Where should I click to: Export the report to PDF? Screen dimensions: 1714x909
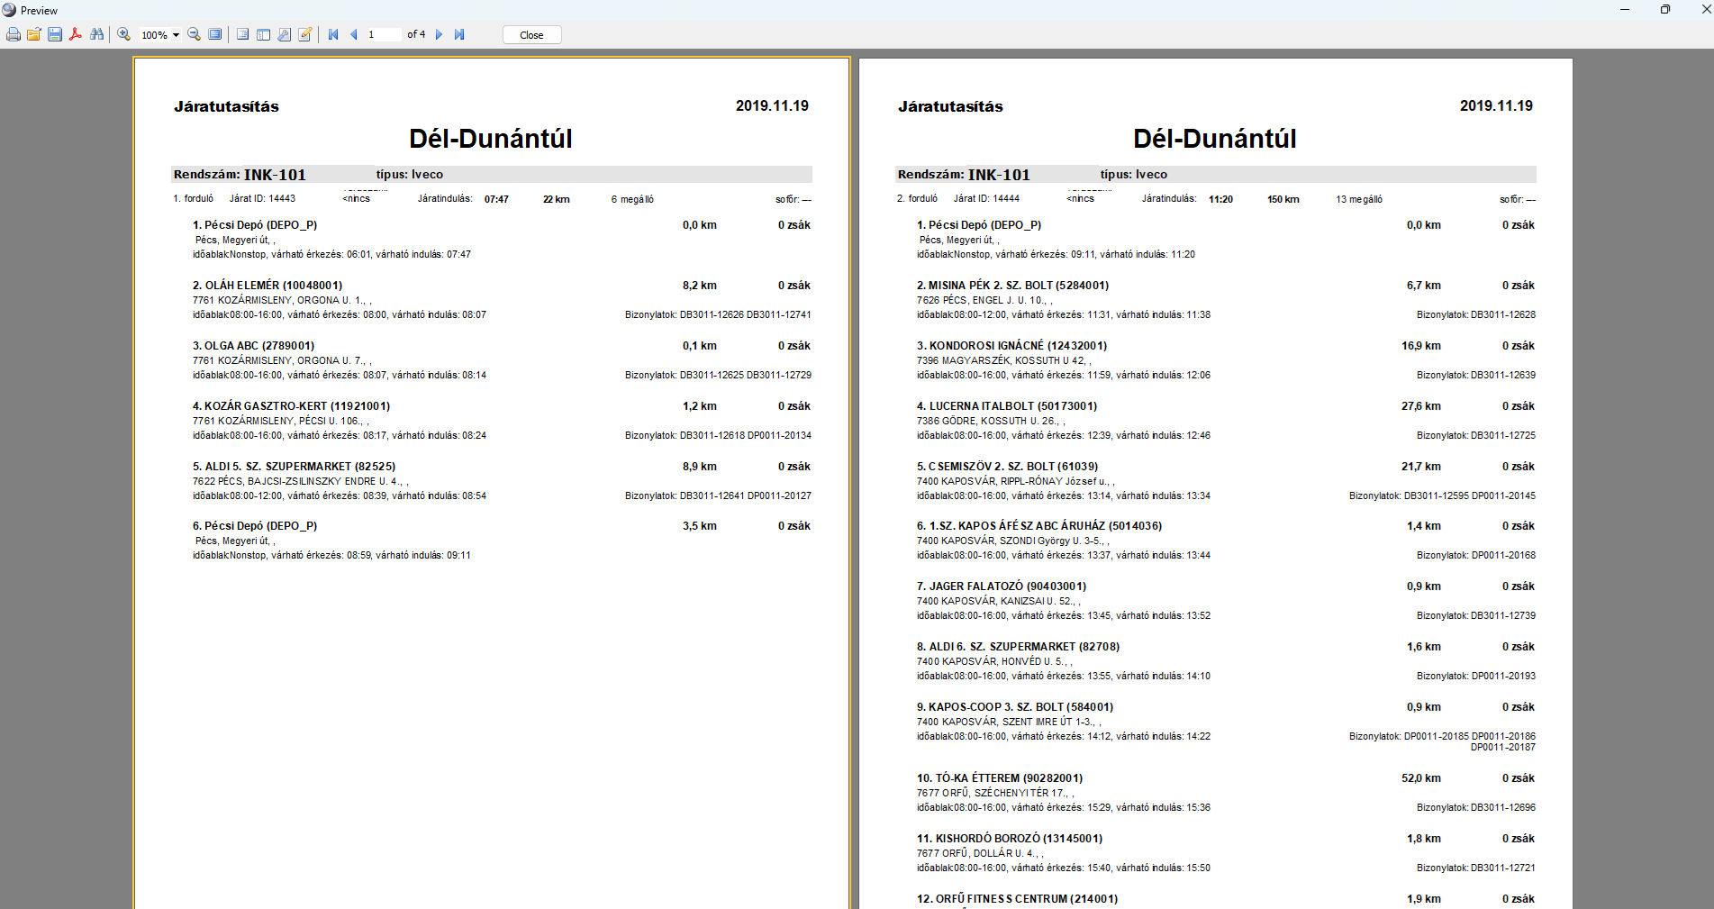pyautogui.click(x=76, y=34)
